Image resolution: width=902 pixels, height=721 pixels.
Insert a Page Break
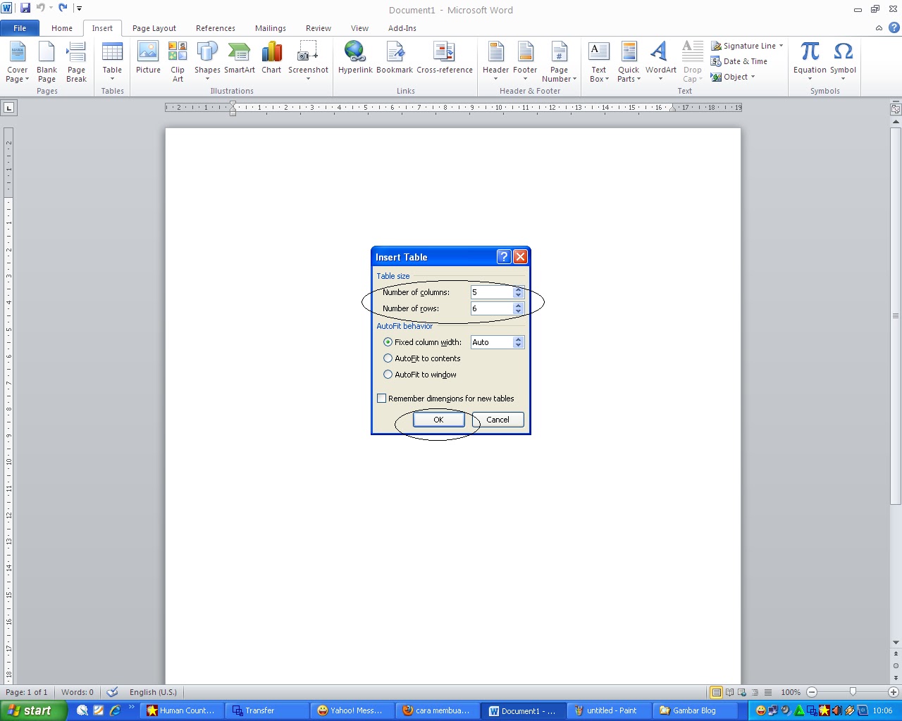(x=76, y=62)
